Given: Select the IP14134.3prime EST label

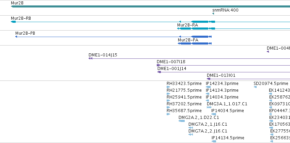Looking at the screenshot, I should 222,90.
